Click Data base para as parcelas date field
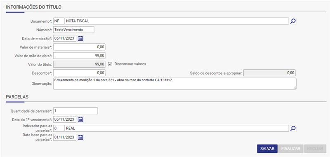This screenshot has width=330, height=157. 65,138
